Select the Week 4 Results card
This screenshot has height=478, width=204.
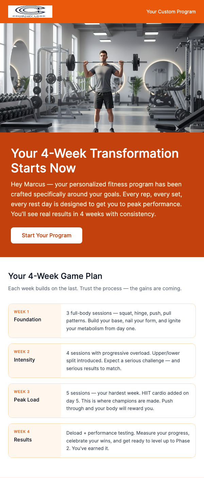[x=102, y=440]
